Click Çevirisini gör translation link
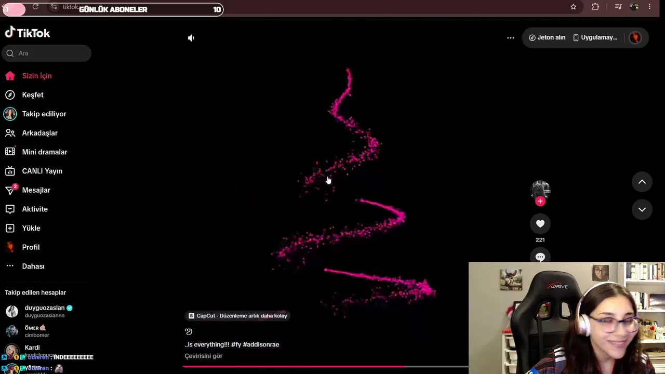The image size is (665, 374). coord(204,356)
